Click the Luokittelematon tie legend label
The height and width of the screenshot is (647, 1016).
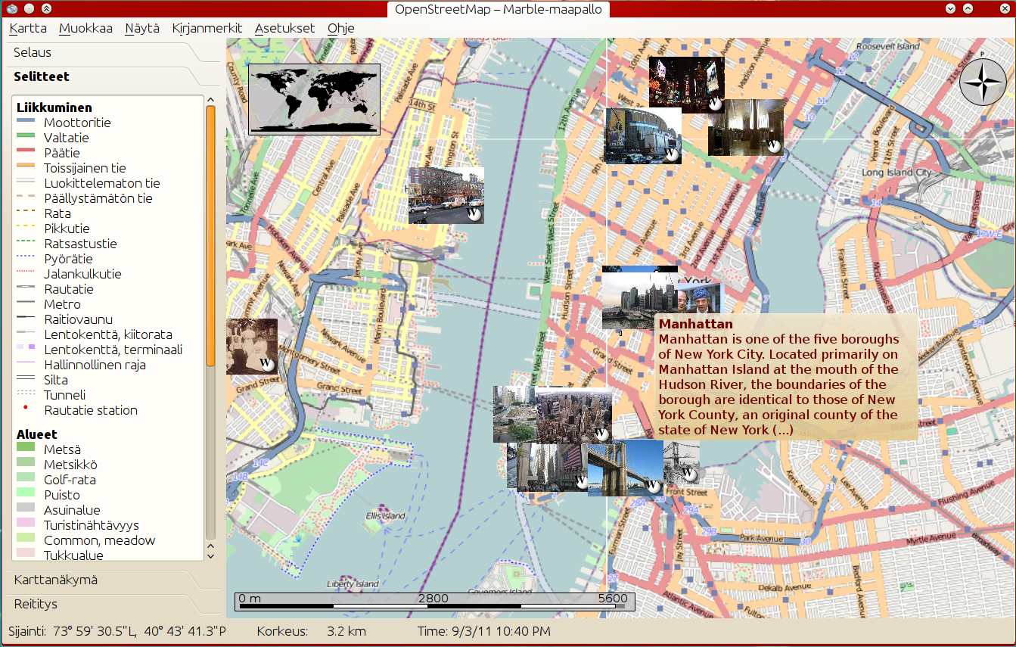pos(102,183)
